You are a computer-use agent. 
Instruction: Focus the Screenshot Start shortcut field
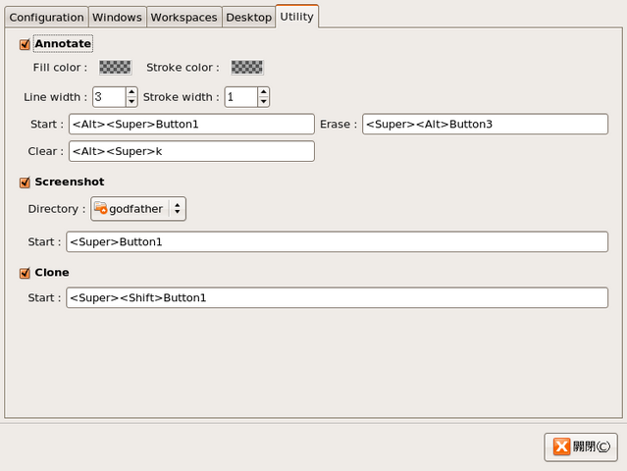tap(338, 241)
